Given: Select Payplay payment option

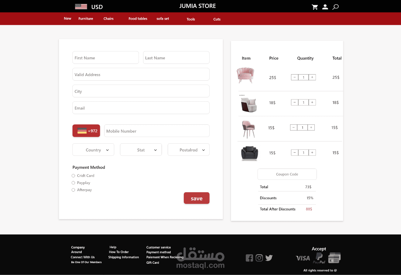Looking at the screenshot, I should click(73, 183).
